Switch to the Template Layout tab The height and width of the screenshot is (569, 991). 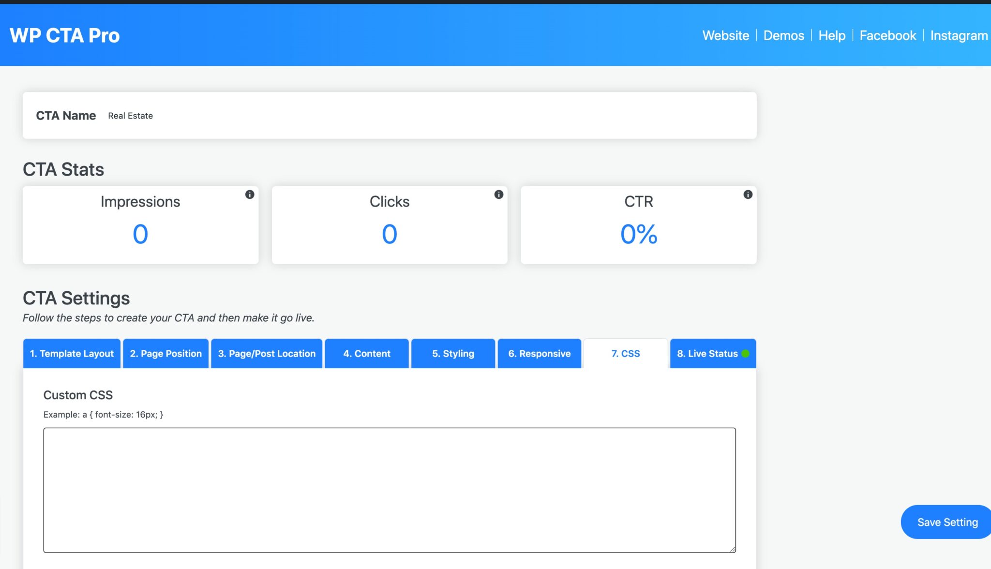click(72, 353)
